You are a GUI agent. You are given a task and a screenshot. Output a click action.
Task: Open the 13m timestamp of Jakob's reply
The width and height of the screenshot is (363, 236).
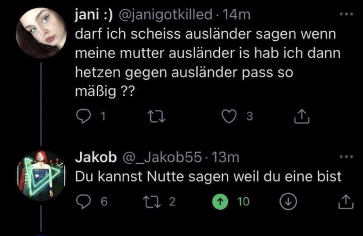click(228, 158)
